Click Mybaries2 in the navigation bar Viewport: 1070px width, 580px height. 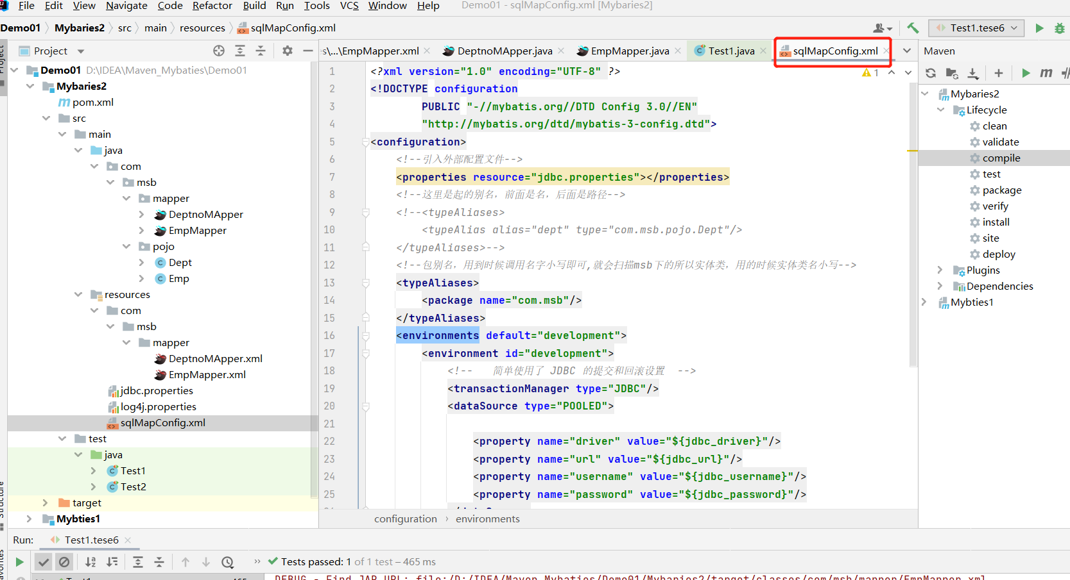point(80,28)
